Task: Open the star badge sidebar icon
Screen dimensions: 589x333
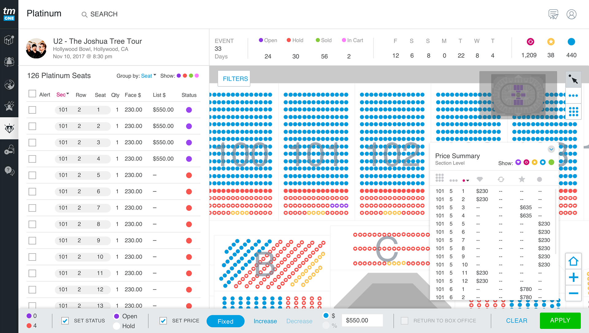Action: coord(9,106)
